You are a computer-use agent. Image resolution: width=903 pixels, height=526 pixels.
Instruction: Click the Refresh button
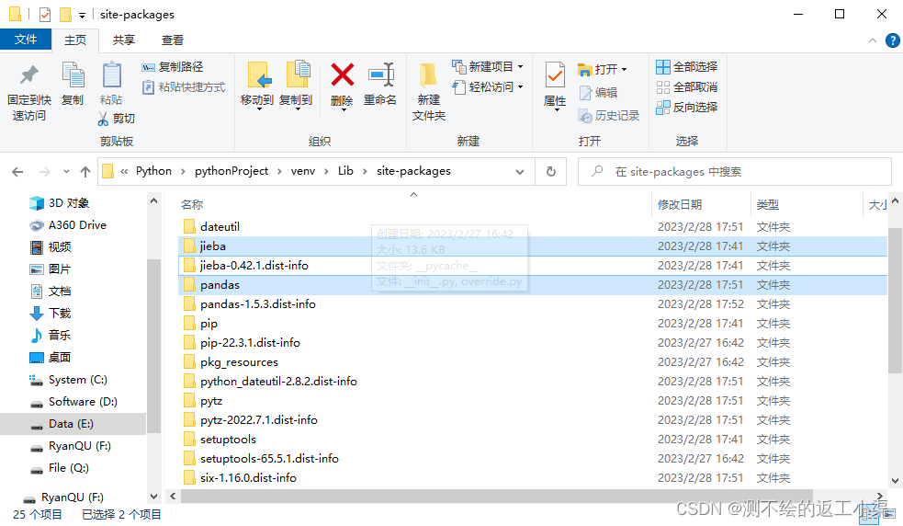(550, 172)
